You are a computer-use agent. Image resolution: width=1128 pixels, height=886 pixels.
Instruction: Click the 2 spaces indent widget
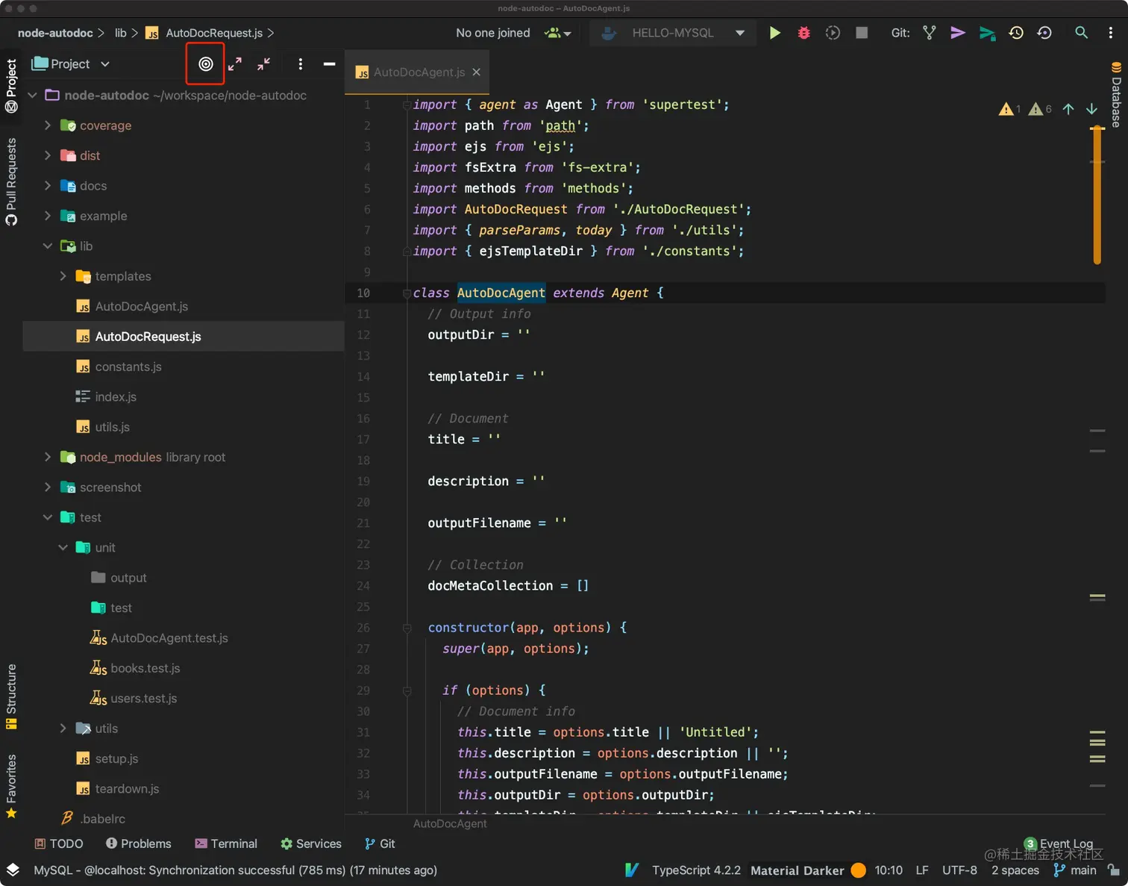1015,870
